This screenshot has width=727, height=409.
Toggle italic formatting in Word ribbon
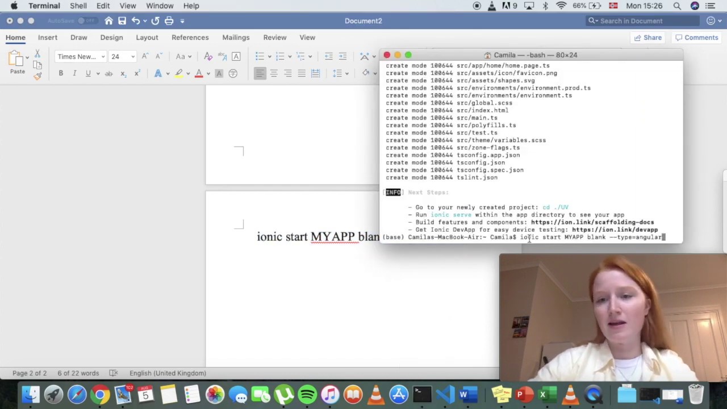click(74, 73)
